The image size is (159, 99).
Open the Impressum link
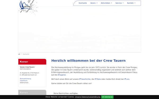click(24, 81)
